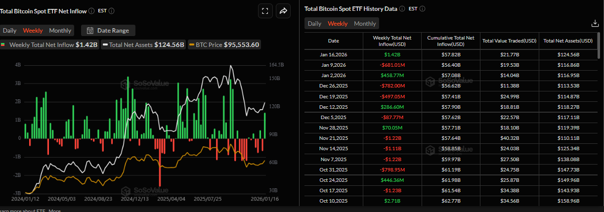Download the ETF history data

pyautogui.click(x=595, y=23)
